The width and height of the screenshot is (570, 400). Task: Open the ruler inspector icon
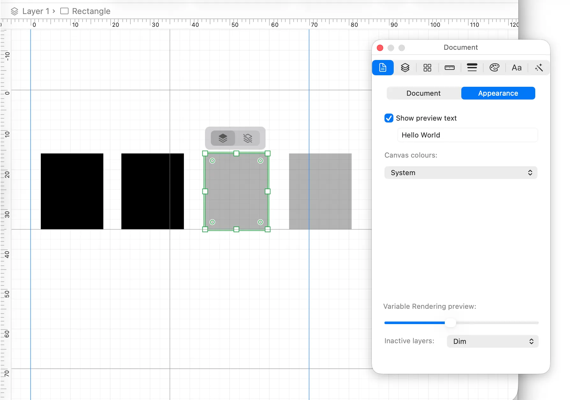[449, 68]
